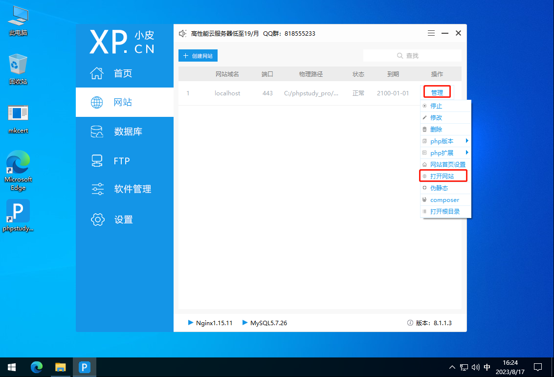Click the trash icon beside 删除
Image resolution: width=554 pixels, height=377 pixels.
click(x=424, y=129)
